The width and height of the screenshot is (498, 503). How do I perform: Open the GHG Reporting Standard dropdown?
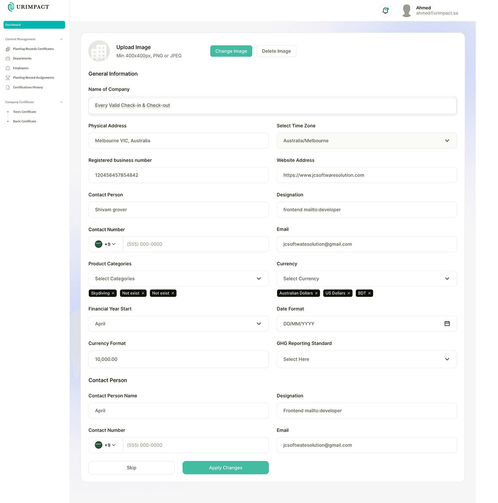367,359
